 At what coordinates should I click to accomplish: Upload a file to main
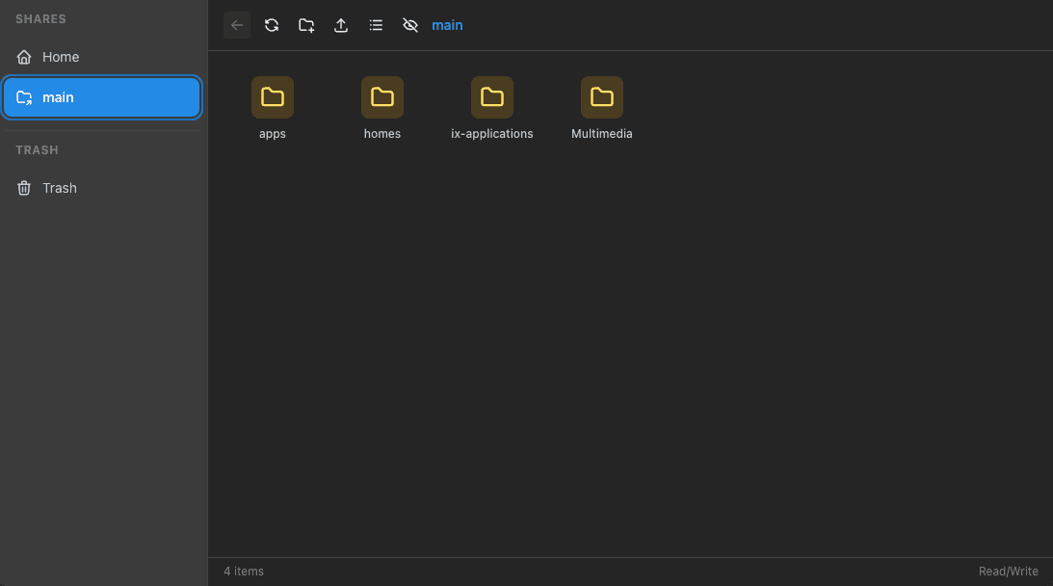click(341, 25)
